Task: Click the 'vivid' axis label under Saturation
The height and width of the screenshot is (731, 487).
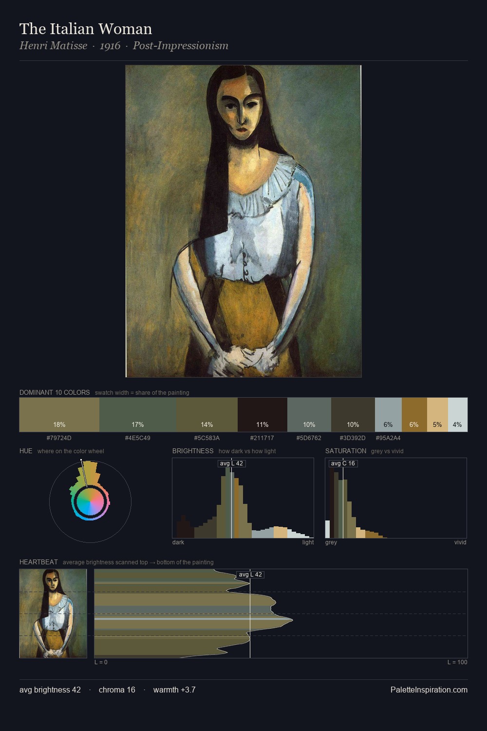Action: coord(460,542)
